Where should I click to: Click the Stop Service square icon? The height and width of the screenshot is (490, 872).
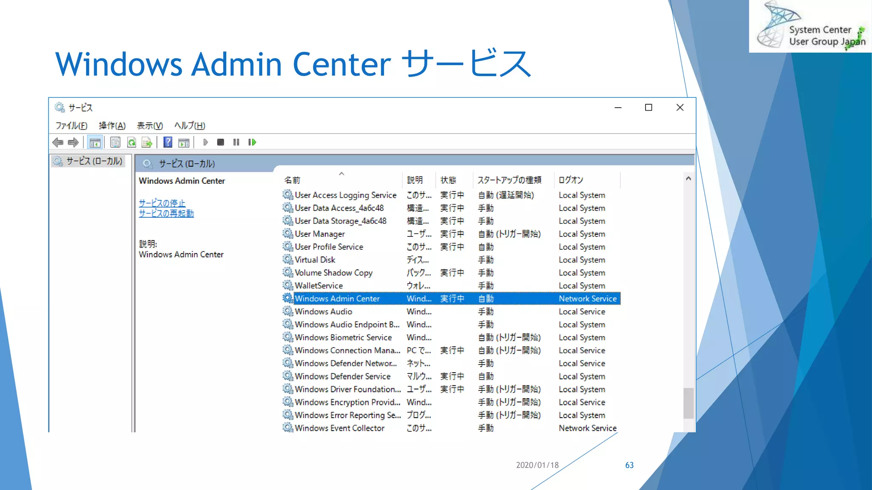coord(221,142)
